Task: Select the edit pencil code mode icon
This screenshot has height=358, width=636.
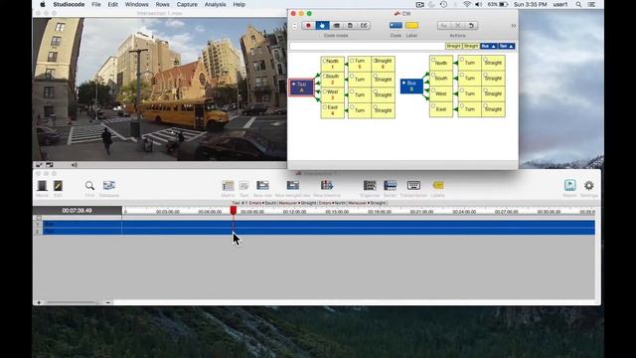Action: click(x=364, y=26)
